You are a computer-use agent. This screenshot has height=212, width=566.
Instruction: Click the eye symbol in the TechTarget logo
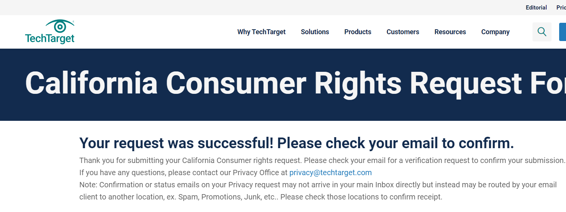60,26
